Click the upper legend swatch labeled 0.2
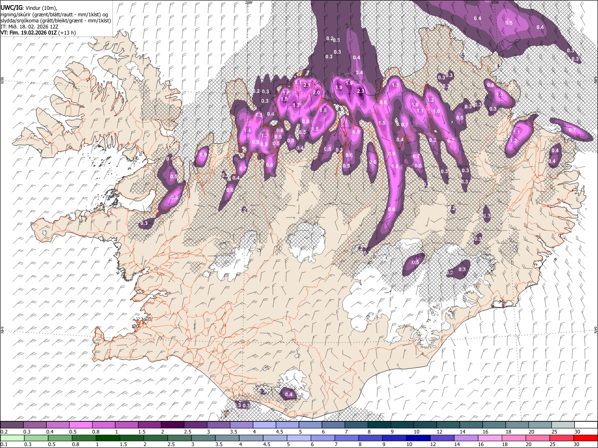 coord(12,425)
